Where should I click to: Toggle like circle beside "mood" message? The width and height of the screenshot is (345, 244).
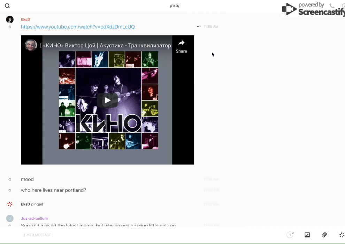10,180
